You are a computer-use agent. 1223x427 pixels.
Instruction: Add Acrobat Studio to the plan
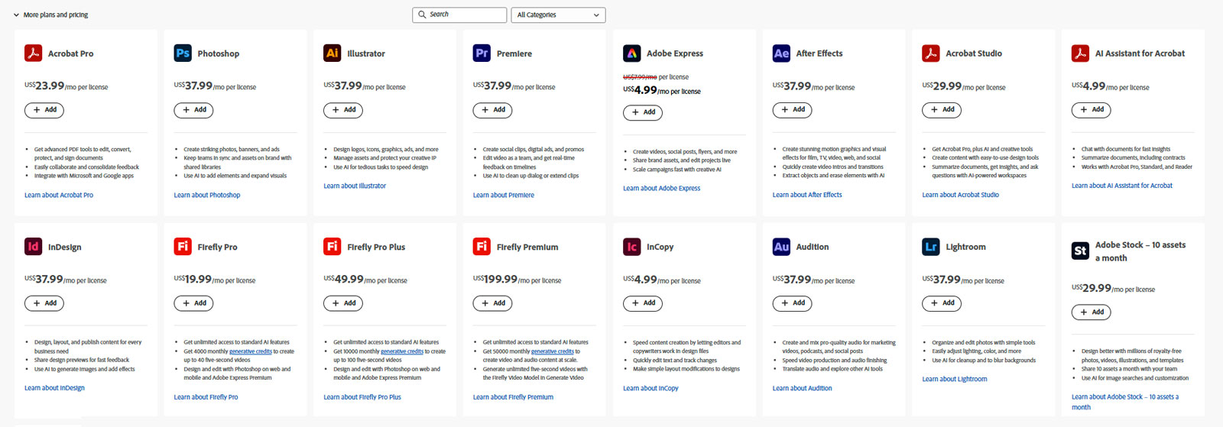(x=942, y=110)
